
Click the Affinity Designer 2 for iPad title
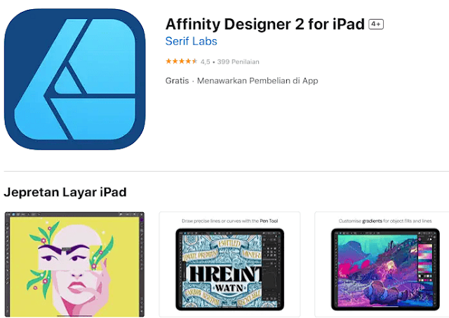(x=265, y=25)
